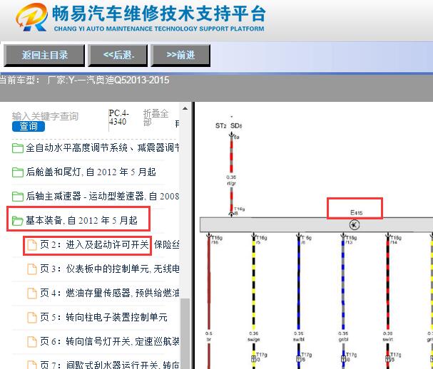Click the T16g /16 connector pin label
This screenshot has height=369, width=433.
click(x=217, y=240)
